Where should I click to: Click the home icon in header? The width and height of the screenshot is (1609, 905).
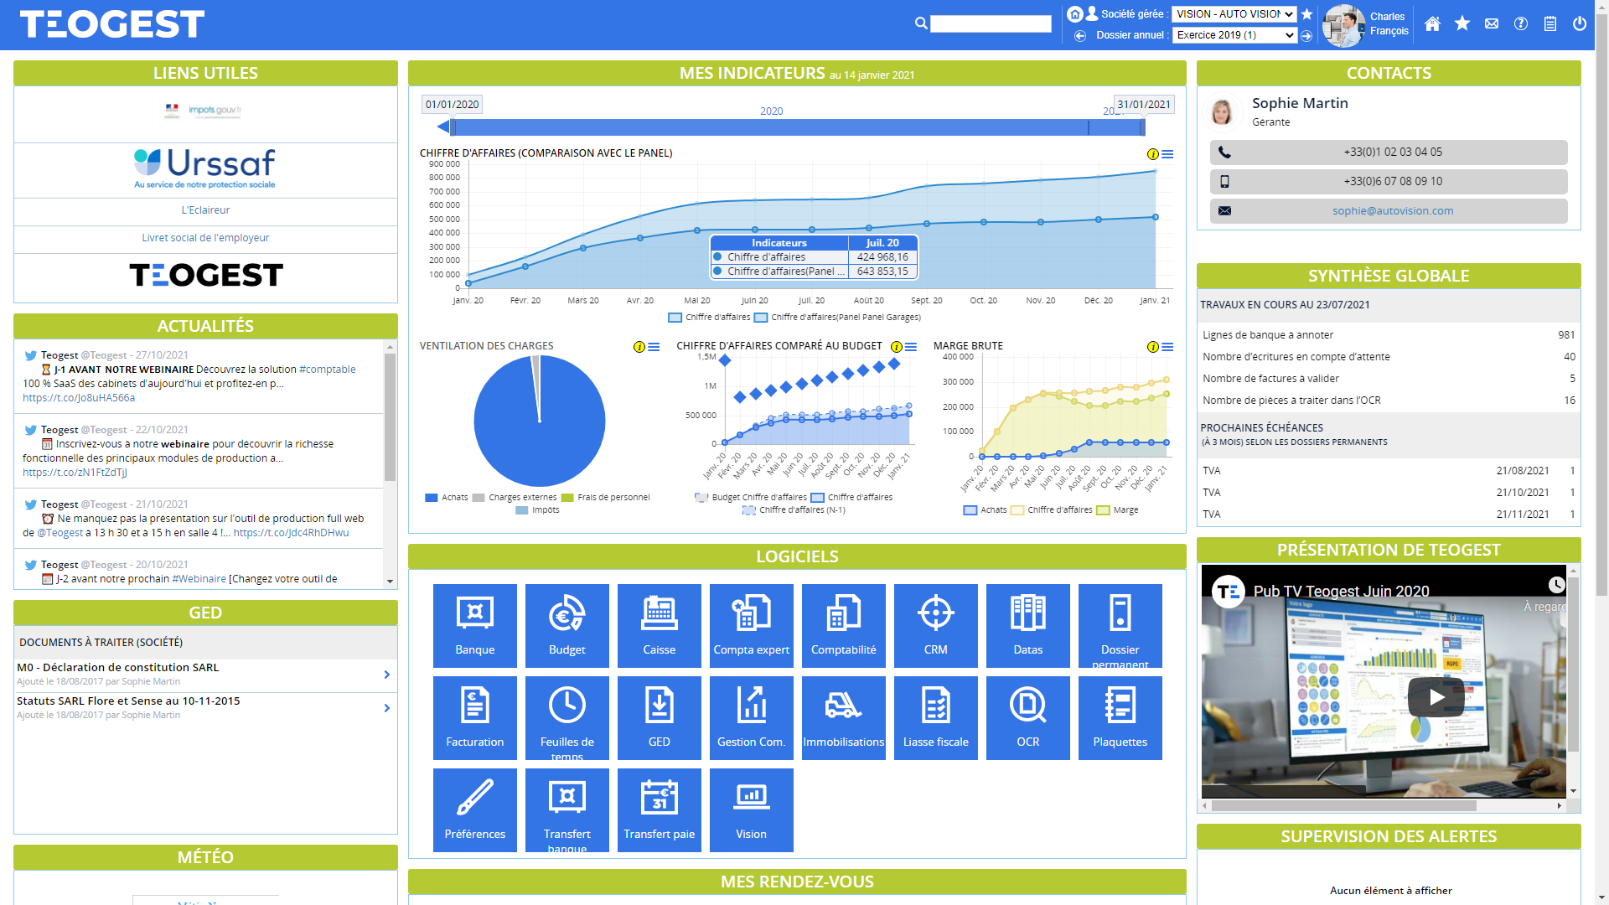(x=1432, y=23)
